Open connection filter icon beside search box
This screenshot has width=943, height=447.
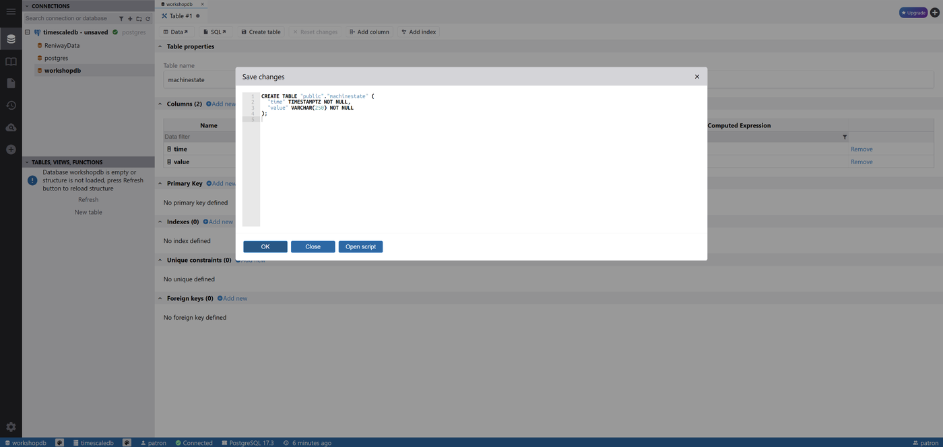pyautogui.click(x=121, y=18)
